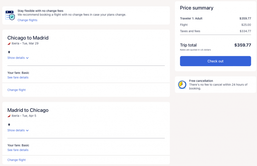257x166 pixels.
Task: Expand Show details for Chicago to Madrid
Action: click(x=18, y=58)
